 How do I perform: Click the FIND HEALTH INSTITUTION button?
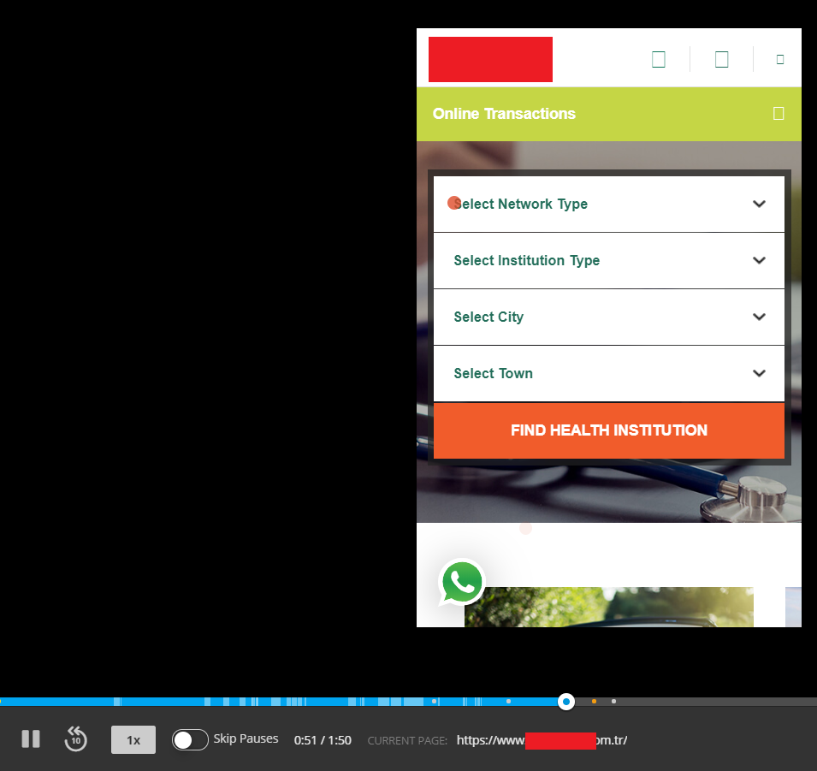click(608, 430)
